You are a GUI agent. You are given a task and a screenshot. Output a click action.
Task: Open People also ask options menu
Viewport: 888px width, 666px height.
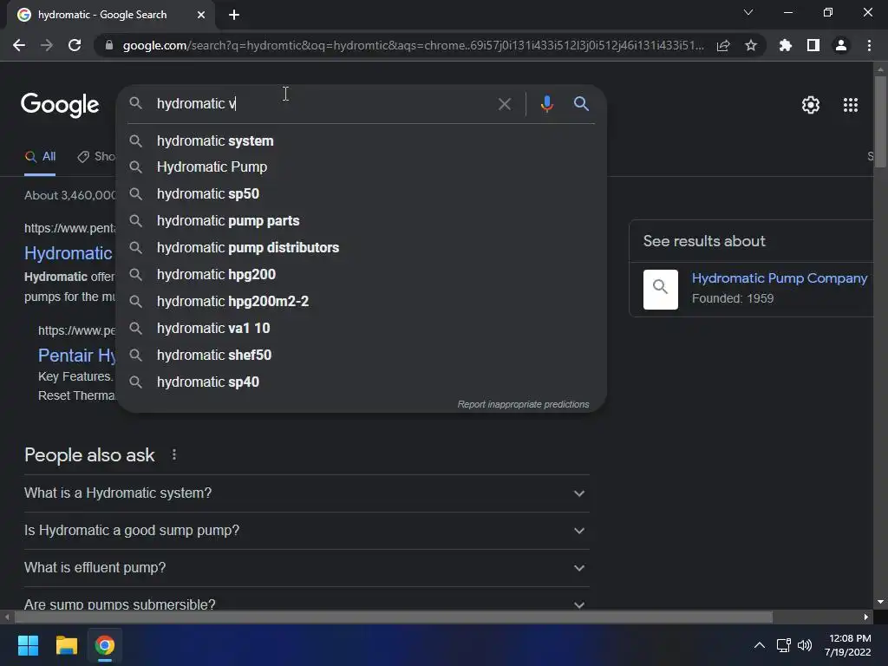pyautogui.click(x=173, y=454)
